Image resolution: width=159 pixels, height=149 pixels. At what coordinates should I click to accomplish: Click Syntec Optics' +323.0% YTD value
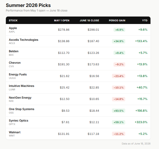[x=141, y=122]
